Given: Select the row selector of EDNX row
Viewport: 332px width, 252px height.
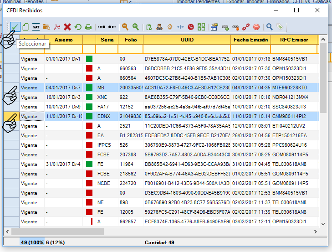Looking at the screenshot, I should point(11,116).
